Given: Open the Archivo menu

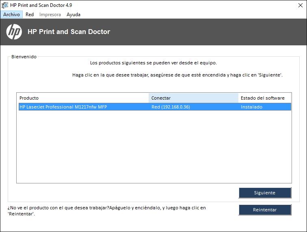Looking at the screenshot, I should pyautogui.click(x=11, y=15).
